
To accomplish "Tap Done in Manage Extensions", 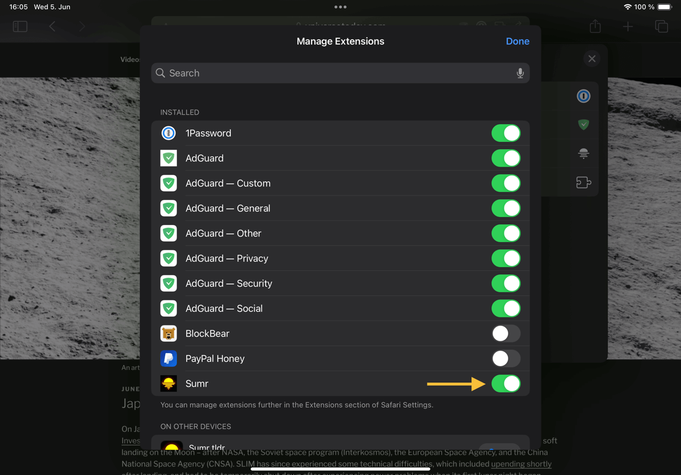I will [518, 41].
